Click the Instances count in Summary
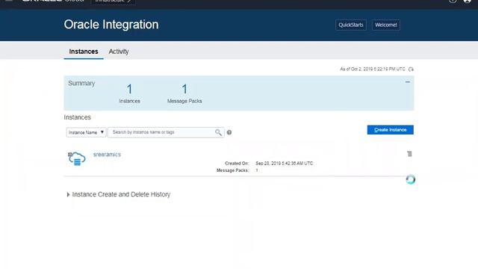 [129, 90]
